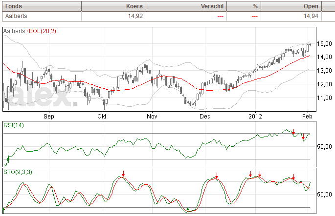Click the Feb date axis label

307,117
